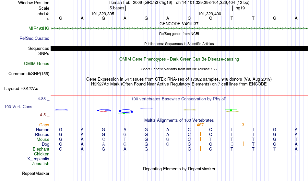This screenshot has height=181, width=308.
Task: Click the orange gap count 487
Action: click(200, 125)
